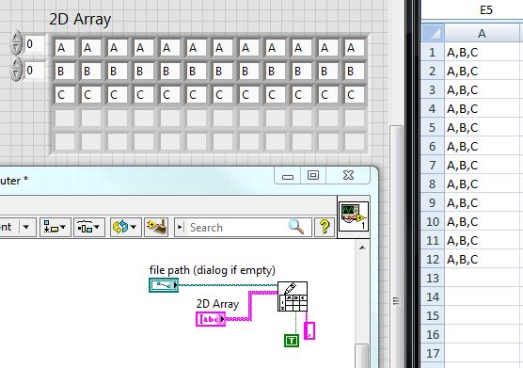Click the magnifying glass search icon
Image resolution: width=523 pixels, height=368 pixels.
coord(296,227)
